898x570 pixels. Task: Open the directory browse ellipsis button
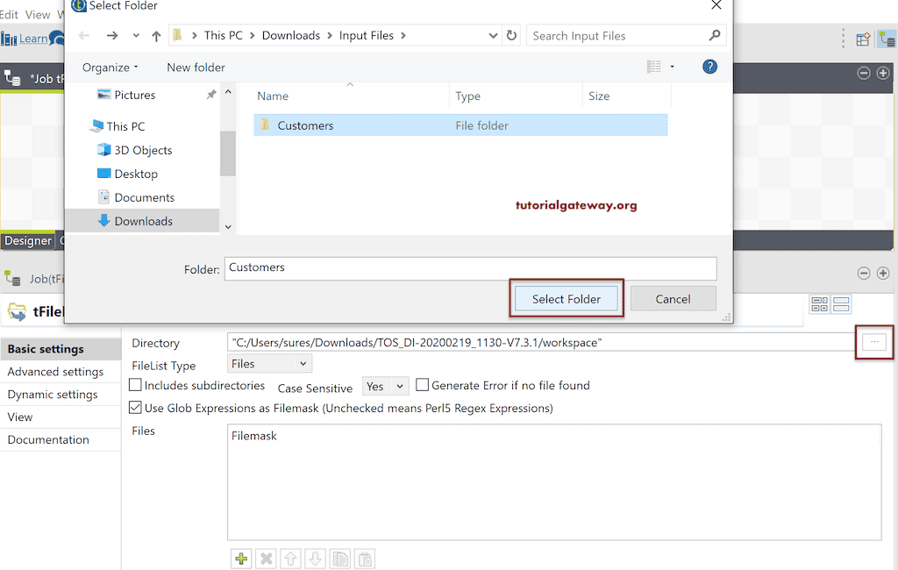click(x=873, y=342)
